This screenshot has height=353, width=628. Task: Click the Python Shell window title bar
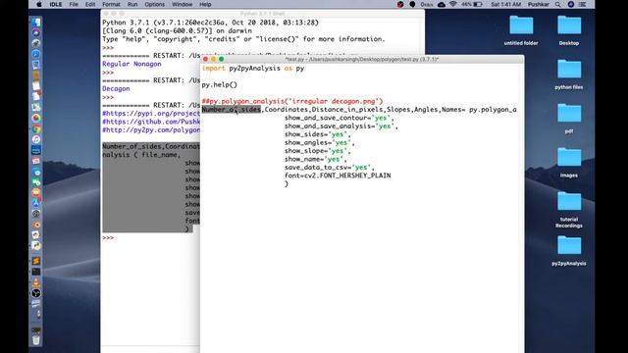click(262, 14)
